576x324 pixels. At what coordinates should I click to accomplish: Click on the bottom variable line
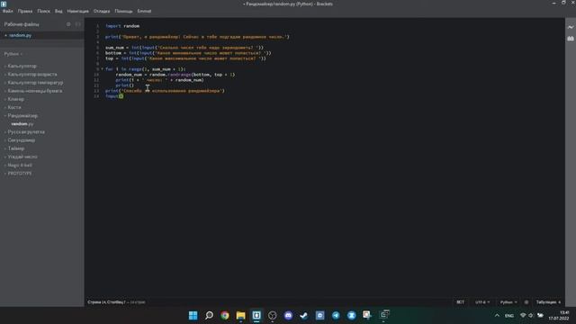pyautogui.click(x=188, y=53)
